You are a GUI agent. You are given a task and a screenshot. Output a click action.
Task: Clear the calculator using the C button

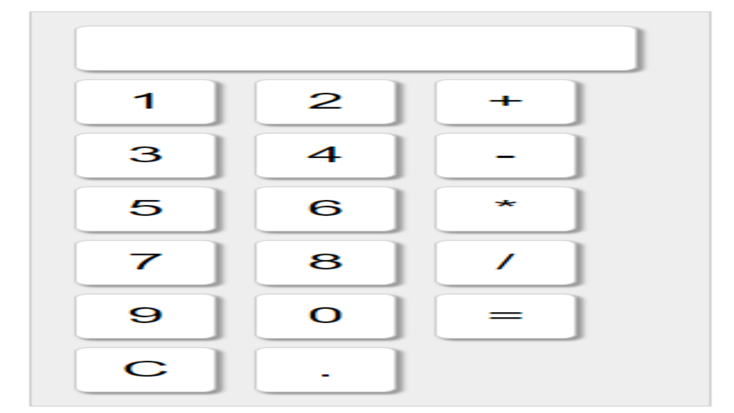(x=146, y=369)
